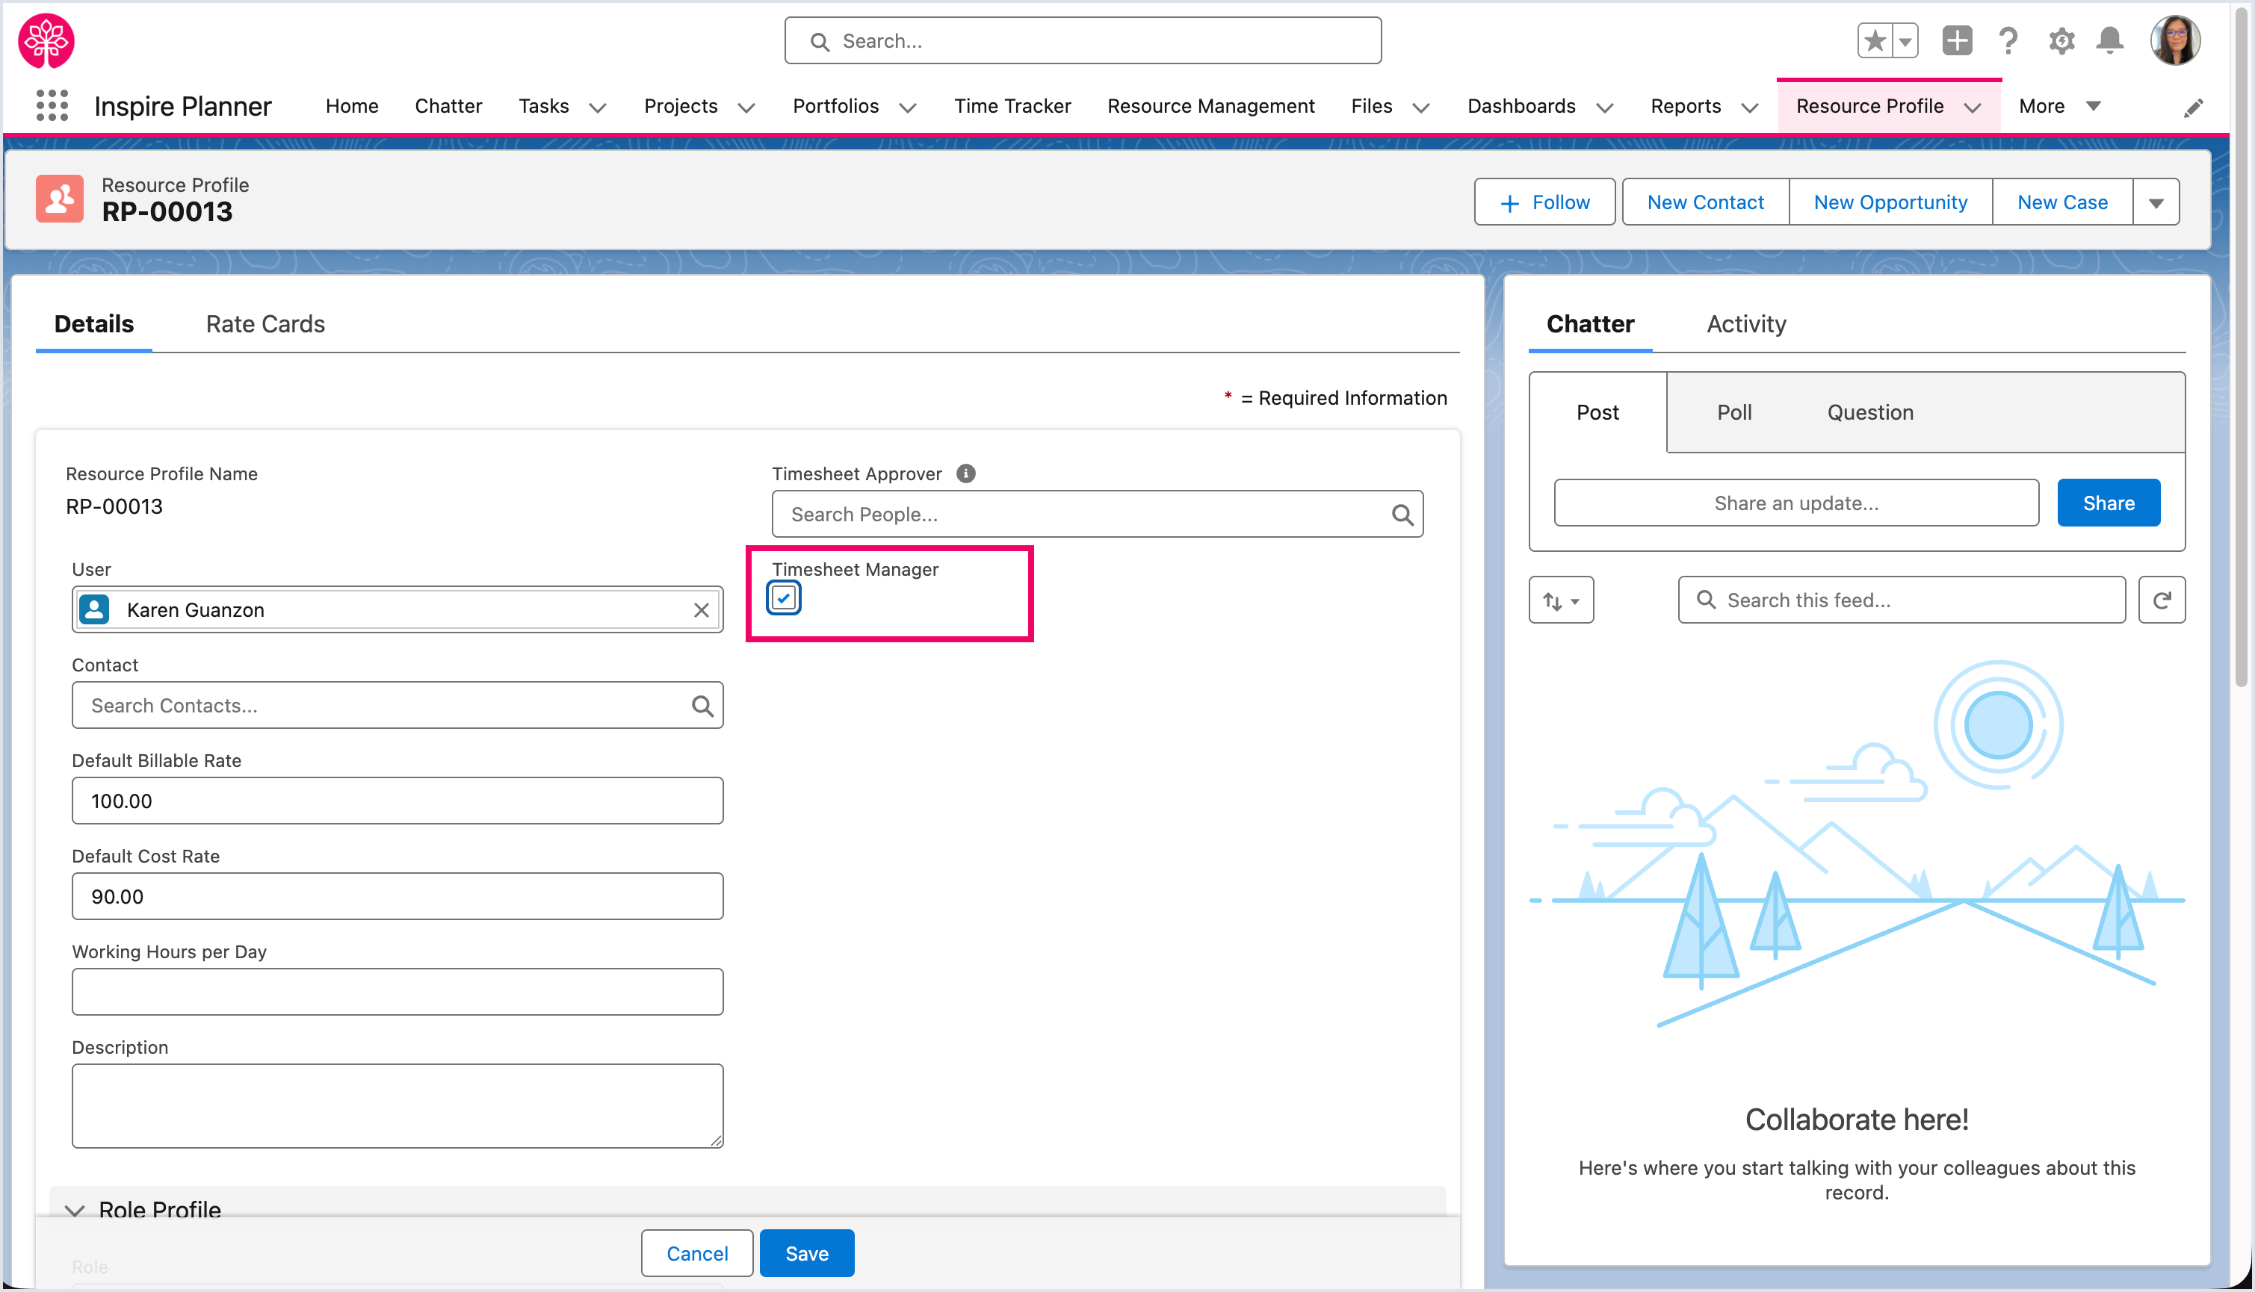The height and width of the screenshot is (1292, 2255).
Task: Click the New Opportunity button
Action: coord(1890,202)
